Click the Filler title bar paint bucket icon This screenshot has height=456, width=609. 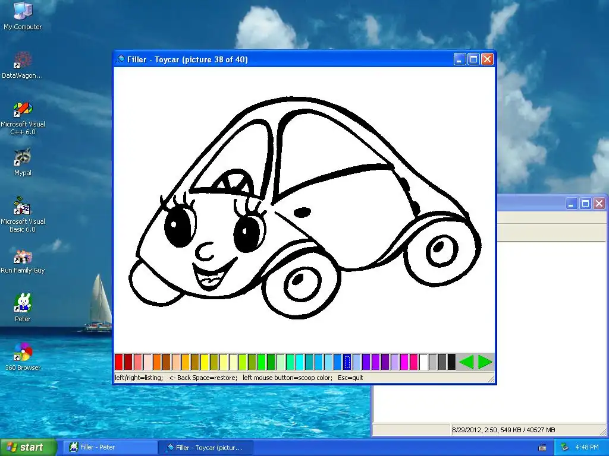[x=120, y=59]
